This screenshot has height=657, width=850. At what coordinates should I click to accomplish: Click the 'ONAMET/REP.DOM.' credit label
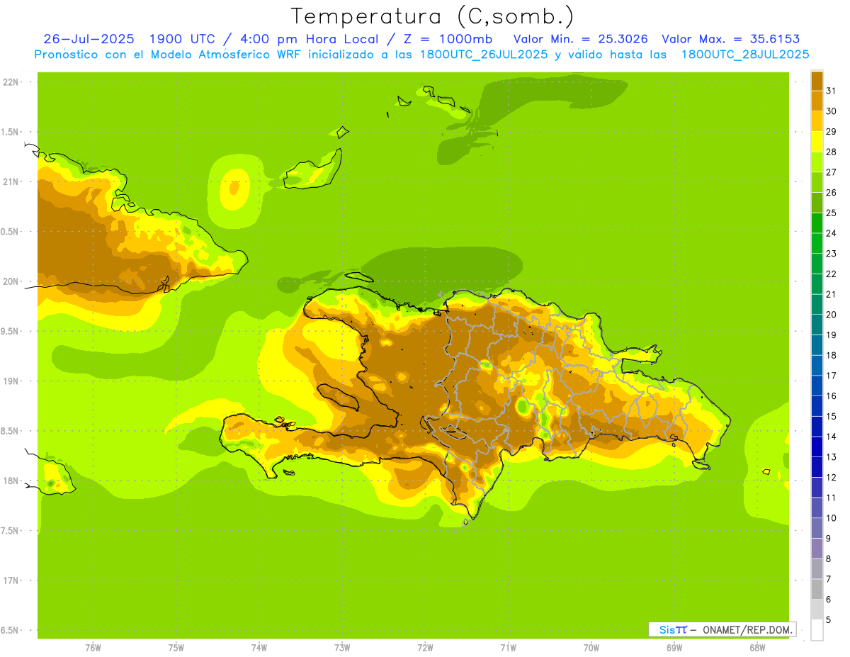point(747,629)
